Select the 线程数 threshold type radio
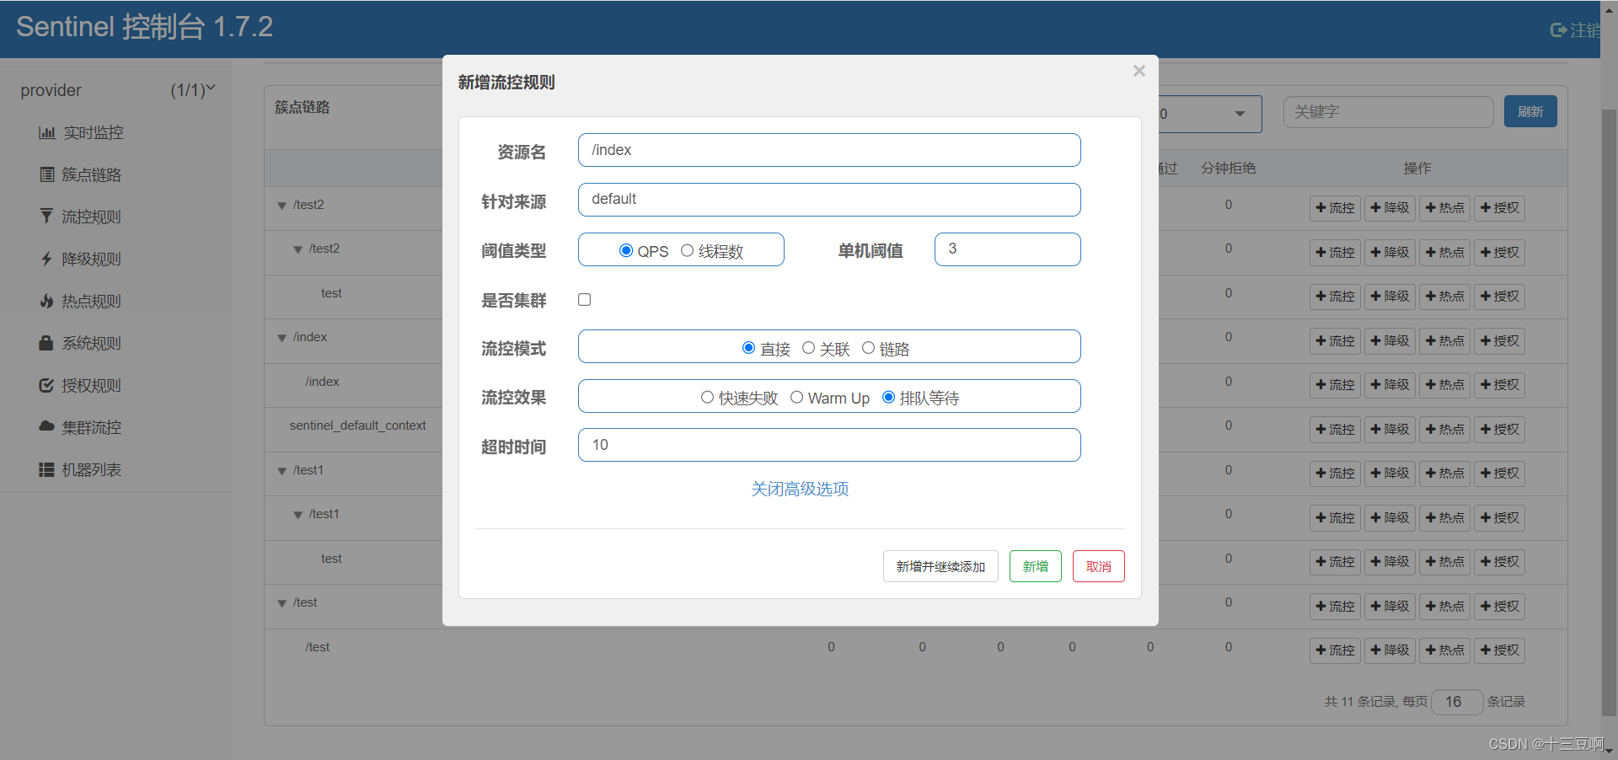 tap(687, 250)
